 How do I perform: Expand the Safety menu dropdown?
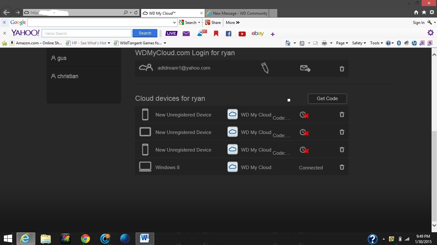tap(359, 43)
